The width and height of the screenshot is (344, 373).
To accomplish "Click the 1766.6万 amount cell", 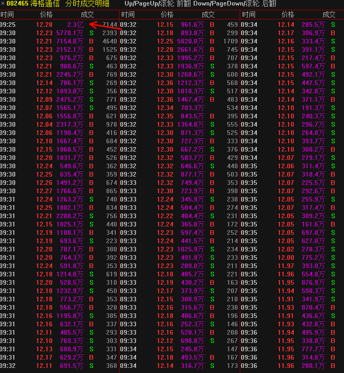I will point(70,191).
